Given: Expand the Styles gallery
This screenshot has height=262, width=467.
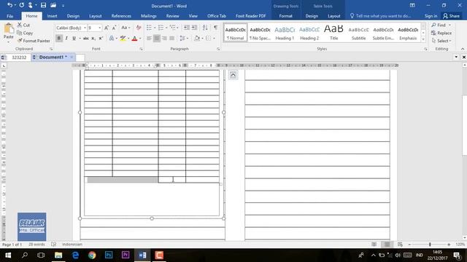Looking at the screenshot, I should [423, 39].
